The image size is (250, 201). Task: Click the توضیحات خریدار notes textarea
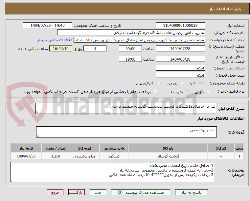pyautogui.click(x=112, y=172)
